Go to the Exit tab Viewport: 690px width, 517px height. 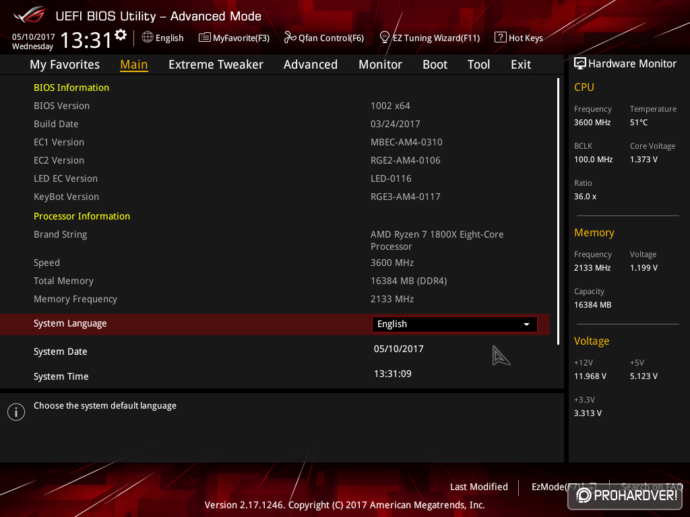point(521,65)
